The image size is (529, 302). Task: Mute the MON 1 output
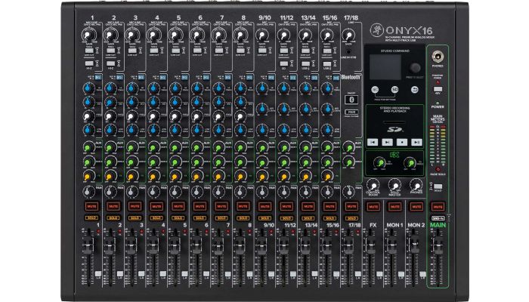tap(394, 205)
